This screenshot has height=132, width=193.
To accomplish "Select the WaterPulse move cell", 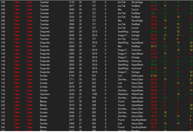I will (x=137, y=94).
